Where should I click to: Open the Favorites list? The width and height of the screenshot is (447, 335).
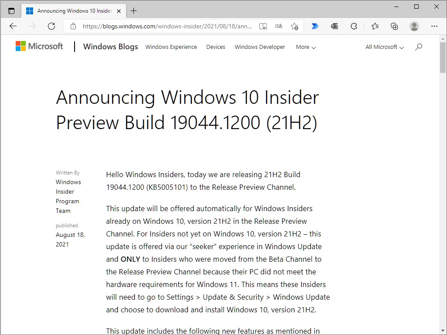[375, 26]
